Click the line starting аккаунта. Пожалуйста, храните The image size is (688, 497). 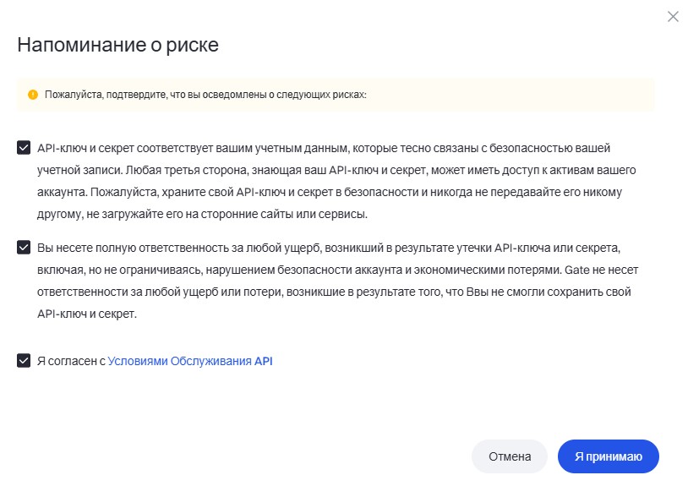330,192
